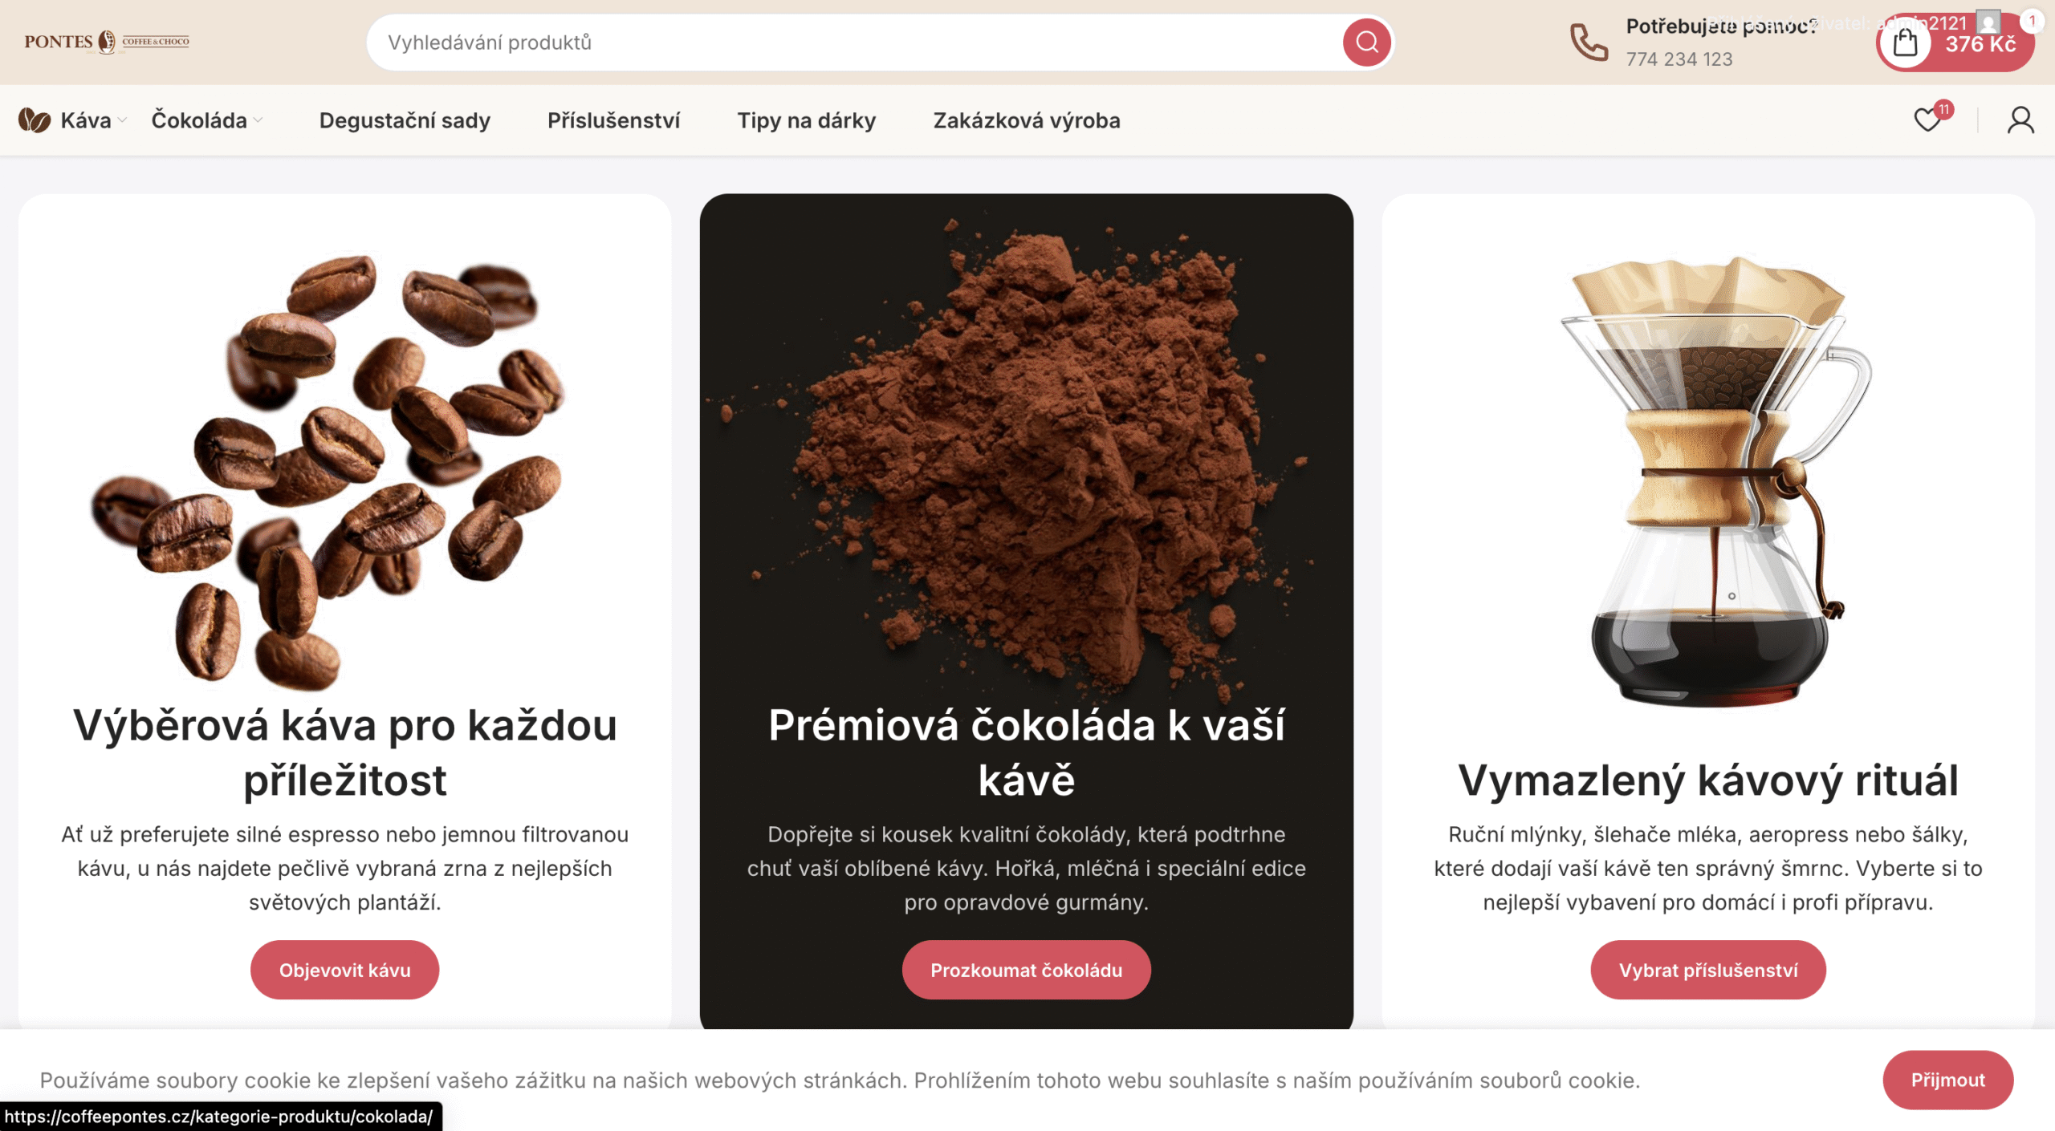This screenshot has height=1131, width=2055.
Task: Click the red search magnifier icon
Action: pyautogui.click(x=1366, y=42)
